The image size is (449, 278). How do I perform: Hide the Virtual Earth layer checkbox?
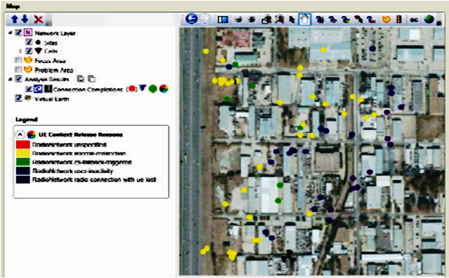[x=19, y=98]
